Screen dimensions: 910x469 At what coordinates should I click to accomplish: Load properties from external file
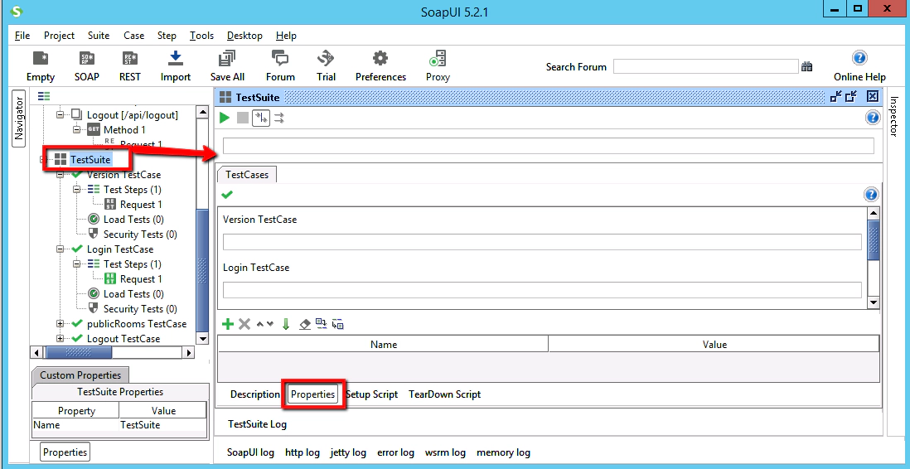click(321, 323)
